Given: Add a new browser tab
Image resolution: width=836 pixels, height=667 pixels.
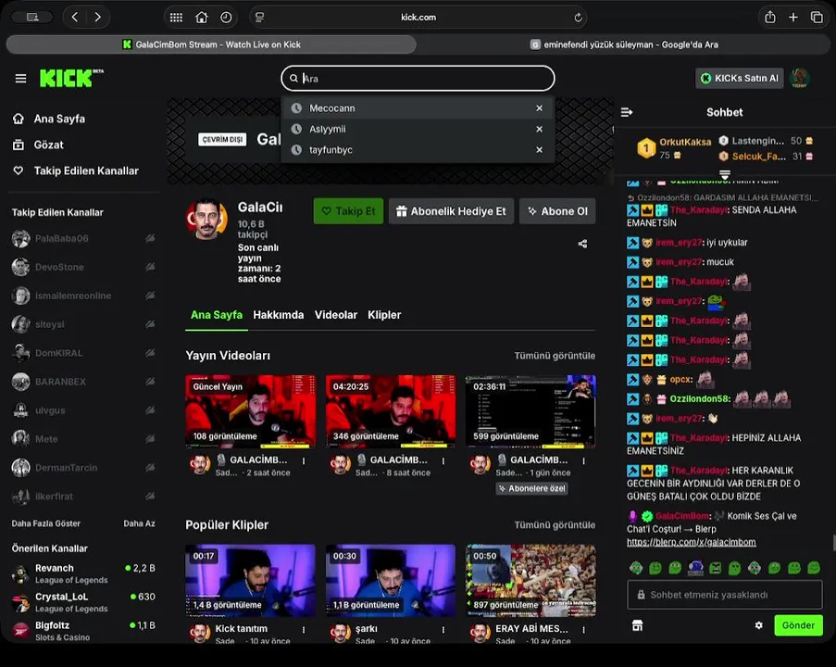Looking at the screenshot, I should coord(793,17).
